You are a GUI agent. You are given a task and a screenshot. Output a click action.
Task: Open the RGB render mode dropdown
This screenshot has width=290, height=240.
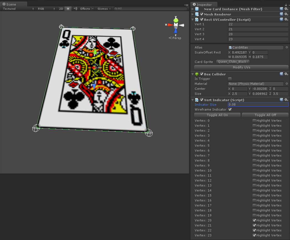46,9
